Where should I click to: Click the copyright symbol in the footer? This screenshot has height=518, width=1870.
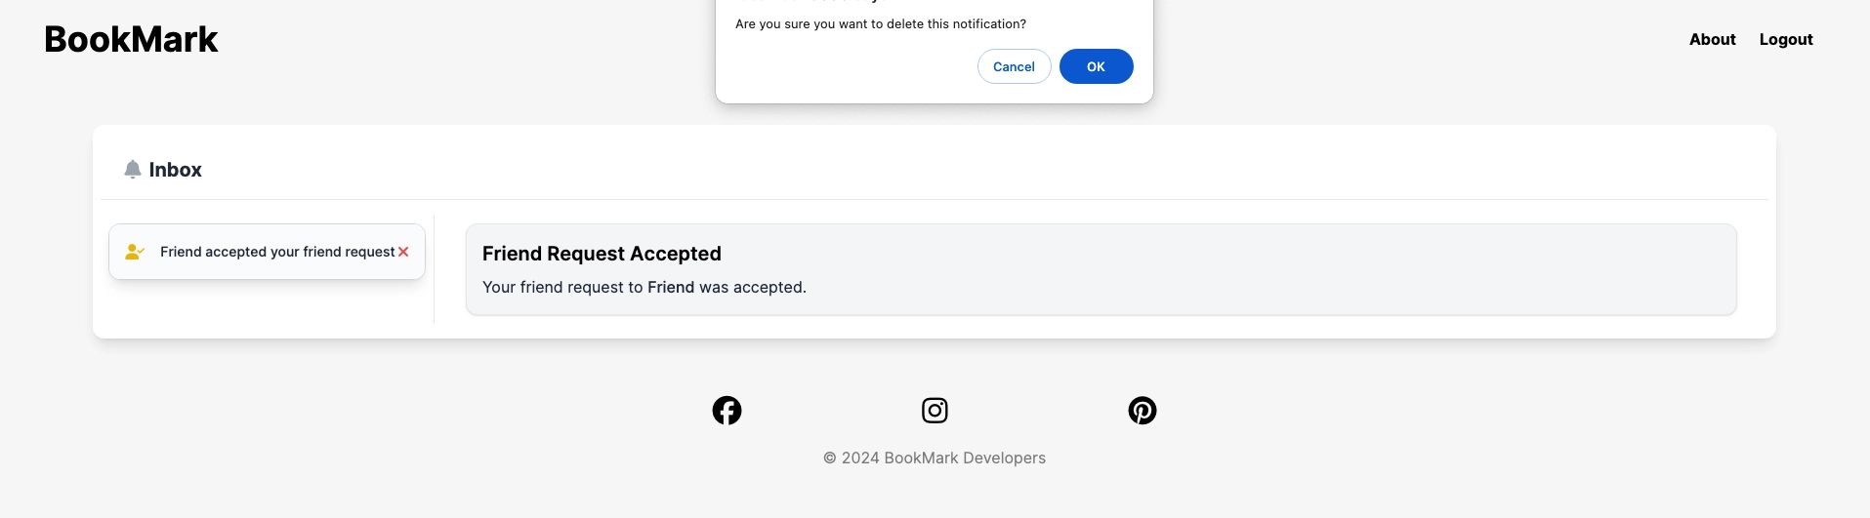coord(830,458)
